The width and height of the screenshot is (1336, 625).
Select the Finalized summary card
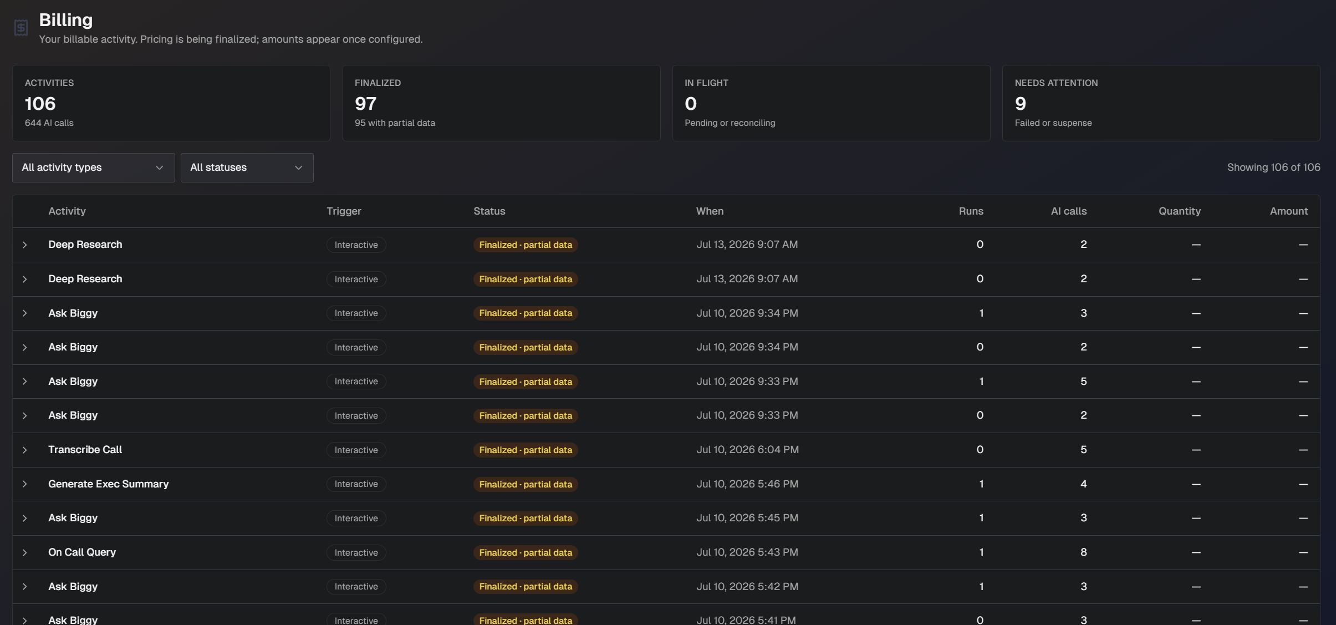(501, 103)
